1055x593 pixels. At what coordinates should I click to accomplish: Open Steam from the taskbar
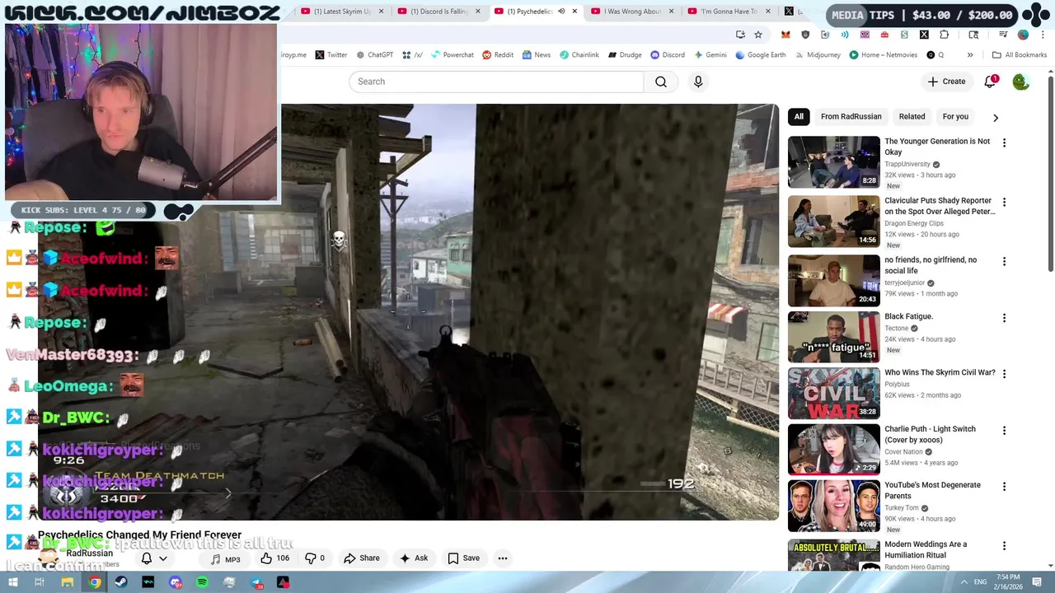pyautogui.click(x=121, y=582)
